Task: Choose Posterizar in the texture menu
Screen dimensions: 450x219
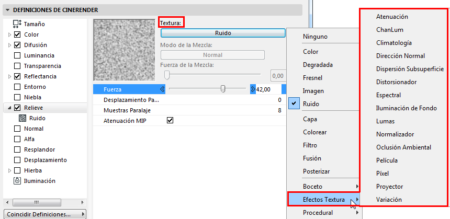Action: [316, 171]
